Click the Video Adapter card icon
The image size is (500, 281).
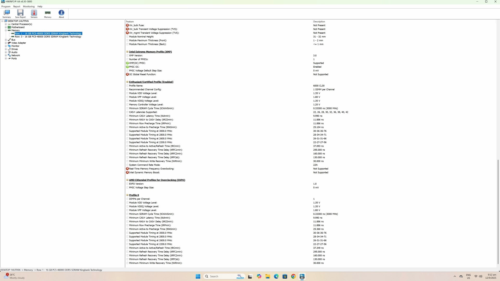(x=9, y=43)
